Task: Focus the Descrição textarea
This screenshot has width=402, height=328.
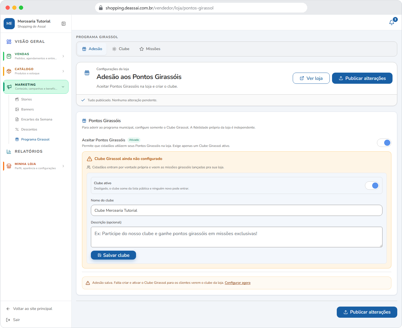Action: pos(236,237)
